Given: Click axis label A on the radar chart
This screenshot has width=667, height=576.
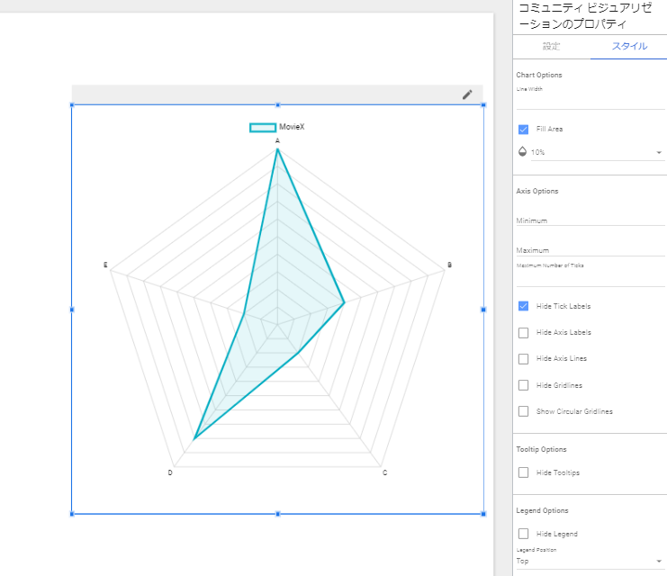Looking at the screenshot, I should tap(277, 141).
